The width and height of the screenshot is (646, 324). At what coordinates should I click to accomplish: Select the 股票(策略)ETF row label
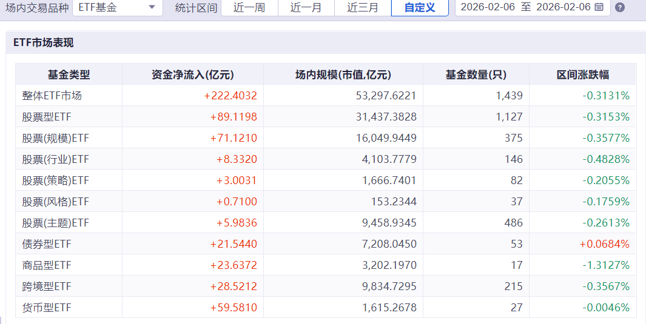click(56, 180)
